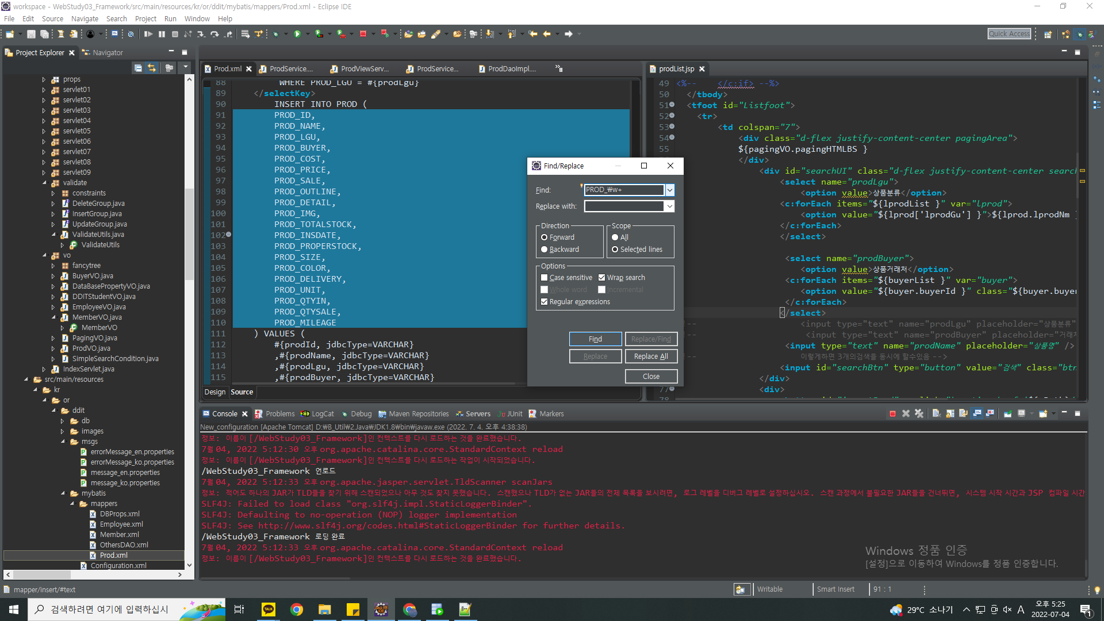Click the Suspend pause icon in toolbar

[162, 34]
